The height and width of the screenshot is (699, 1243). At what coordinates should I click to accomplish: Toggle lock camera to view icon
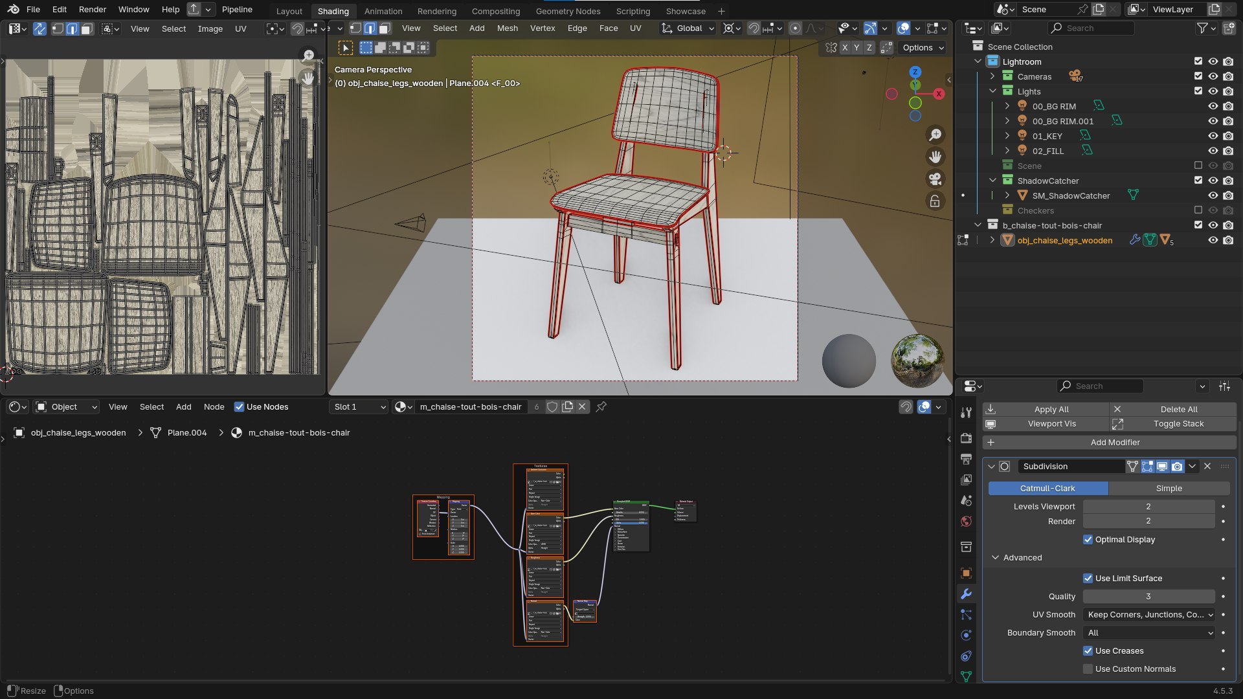click(935, 201)
